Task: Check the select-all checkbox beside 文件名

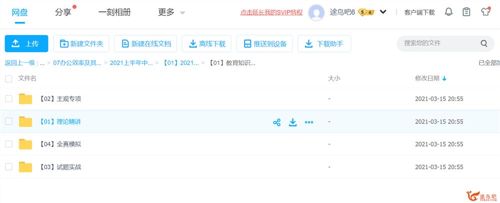Action: pyautogui.click(x=8, y=78)
